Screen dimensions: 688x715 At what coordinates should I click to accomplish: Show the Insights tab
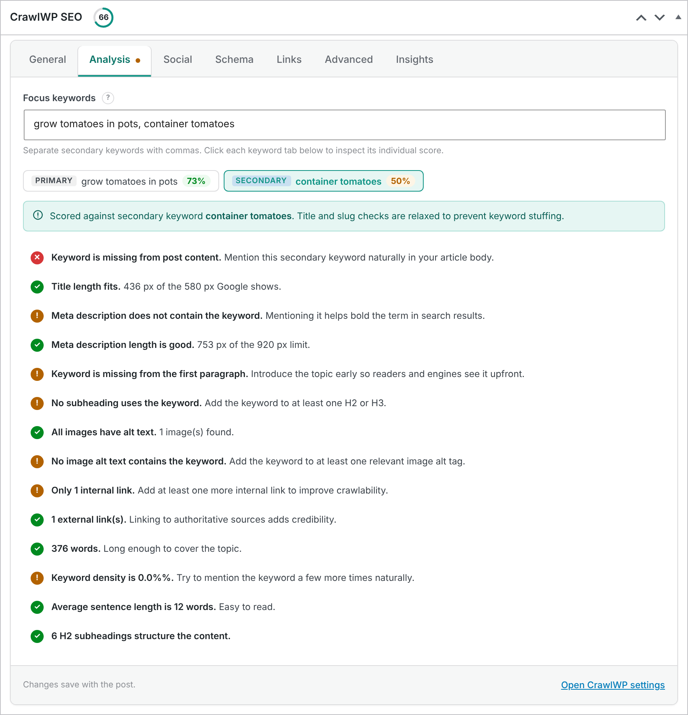(x=414, y=59)
